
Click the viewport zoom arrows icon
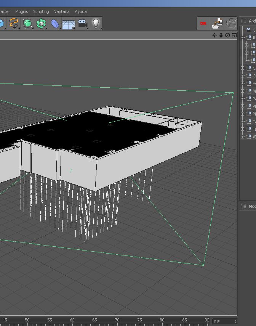click(221, 35)
